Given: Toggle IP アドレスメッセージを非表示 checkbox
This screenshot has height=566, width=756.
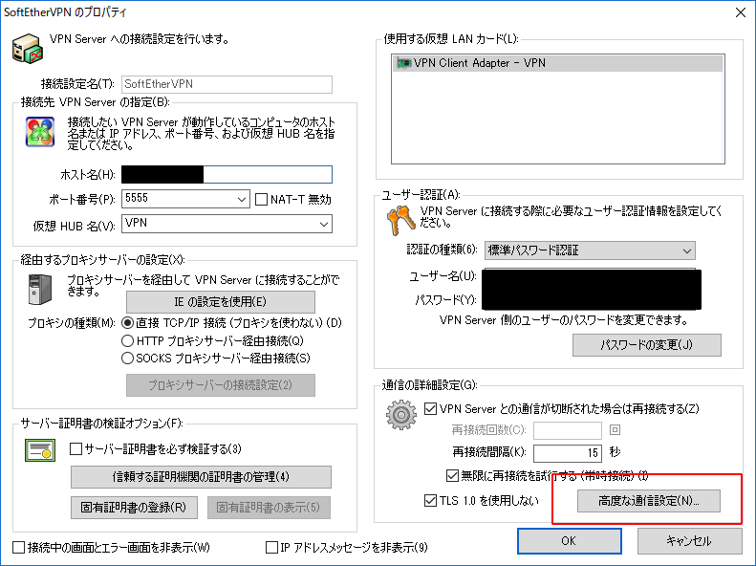Looking at the screenshot, I should [272, 547].
